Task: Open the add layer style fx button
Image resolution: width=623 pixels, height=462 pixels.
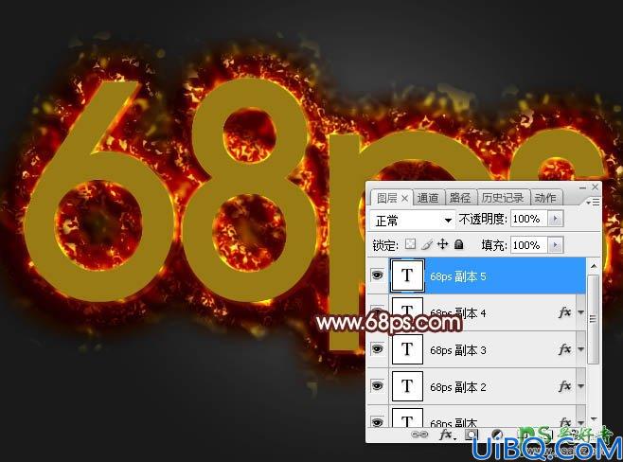Action: click(x=447, y=435)
